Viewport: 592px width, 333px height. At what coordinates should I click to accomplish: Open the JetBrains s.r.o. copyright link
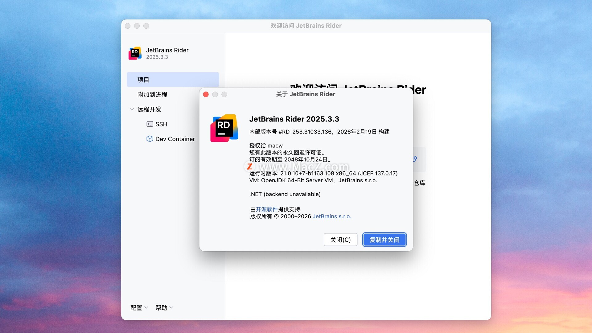click(x=332, y=216)
